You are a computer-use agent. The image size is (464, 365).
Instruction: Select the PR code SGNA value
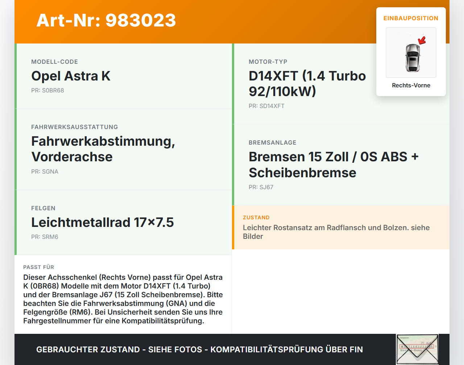pos(45,171)
